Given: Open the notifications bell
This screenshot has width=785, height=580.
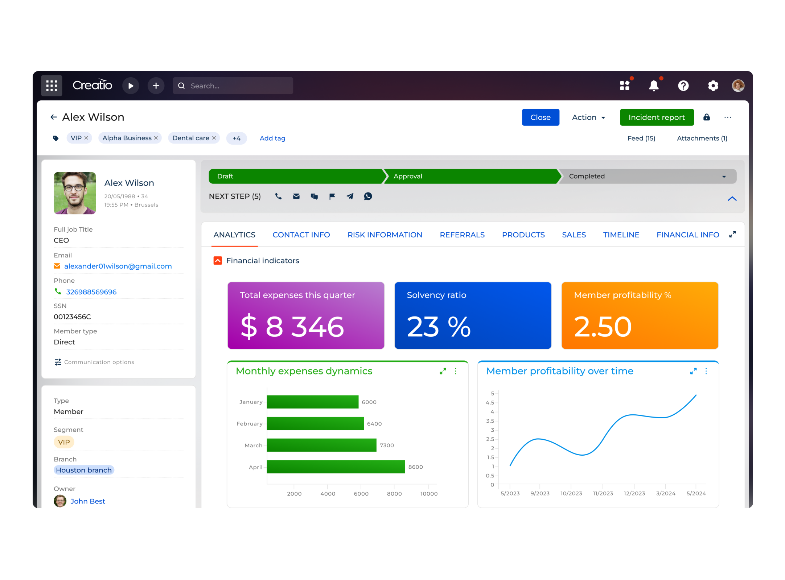Looking at the screenshot, I should pyautogui.click(x=654, y=86).
